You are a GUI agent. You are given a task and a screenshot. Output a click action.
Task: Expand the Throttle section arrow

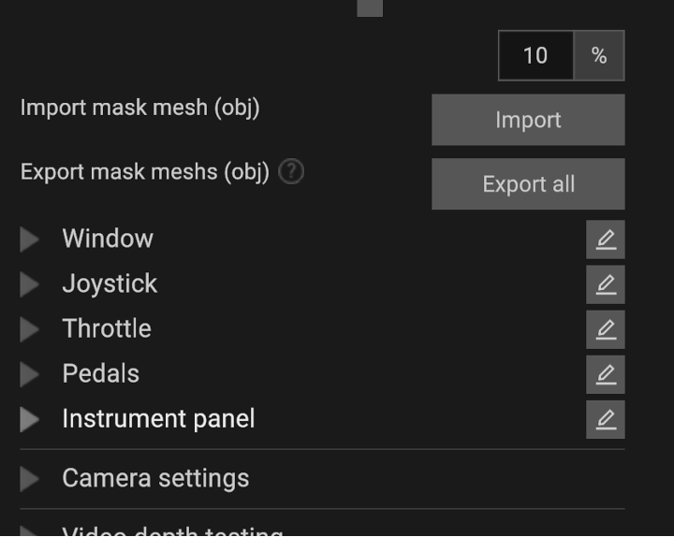pos(30,329)
